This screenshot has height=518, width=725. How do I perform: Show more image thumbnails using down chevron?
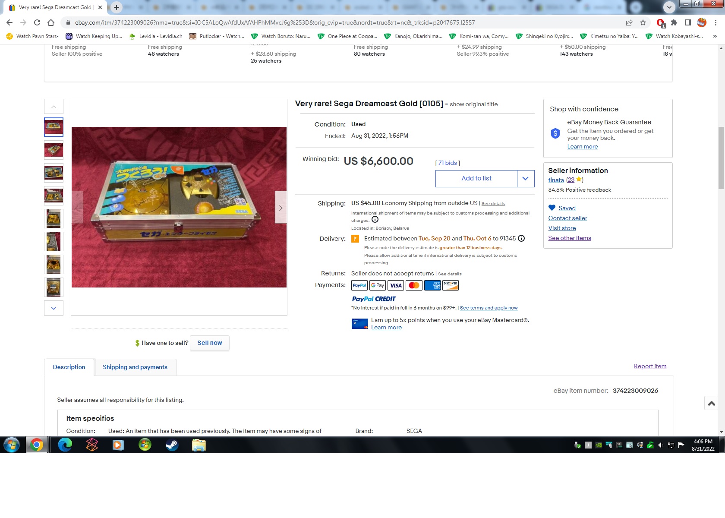[54, 308]
